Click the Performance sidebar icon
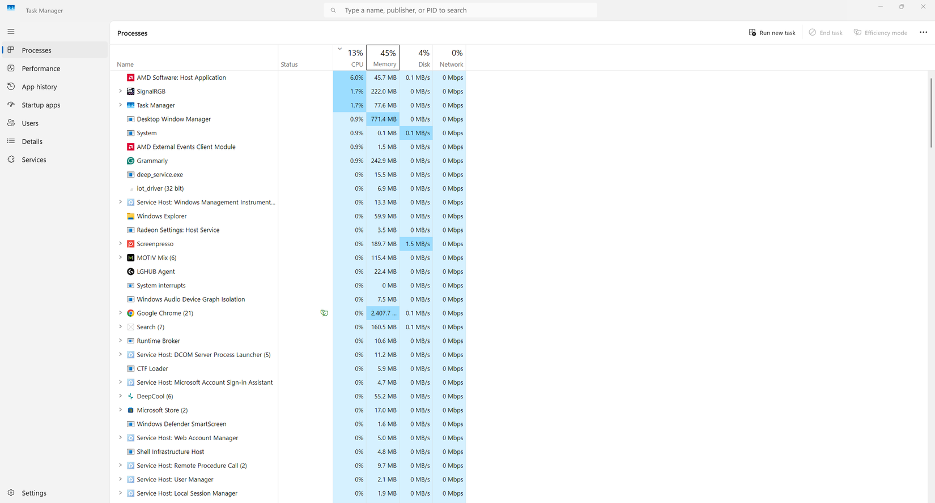Viewport: 935px width, 503px height. 11,68
